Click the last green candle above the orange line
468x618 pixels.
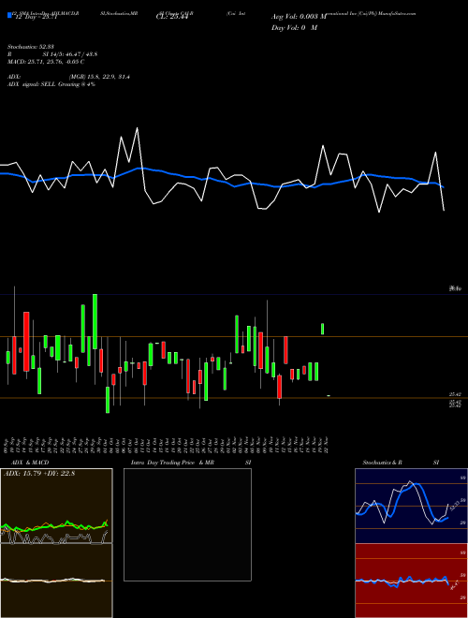tap(323, 329)
